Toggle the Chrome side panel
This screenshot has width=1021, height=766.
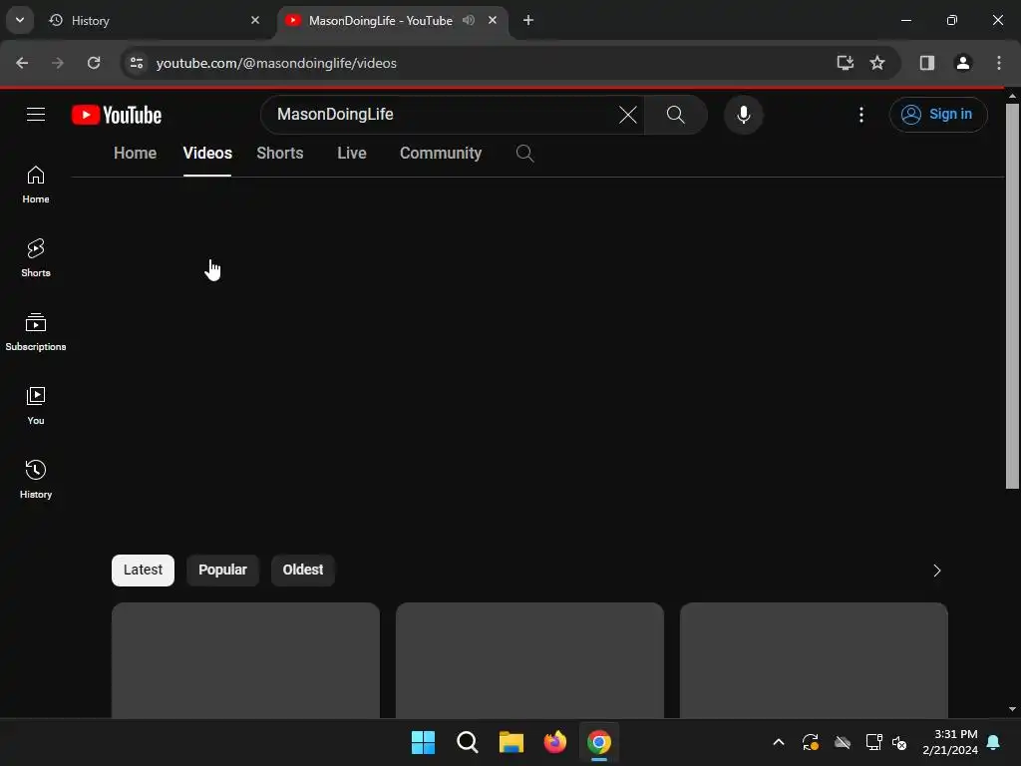tap(926, 63)
